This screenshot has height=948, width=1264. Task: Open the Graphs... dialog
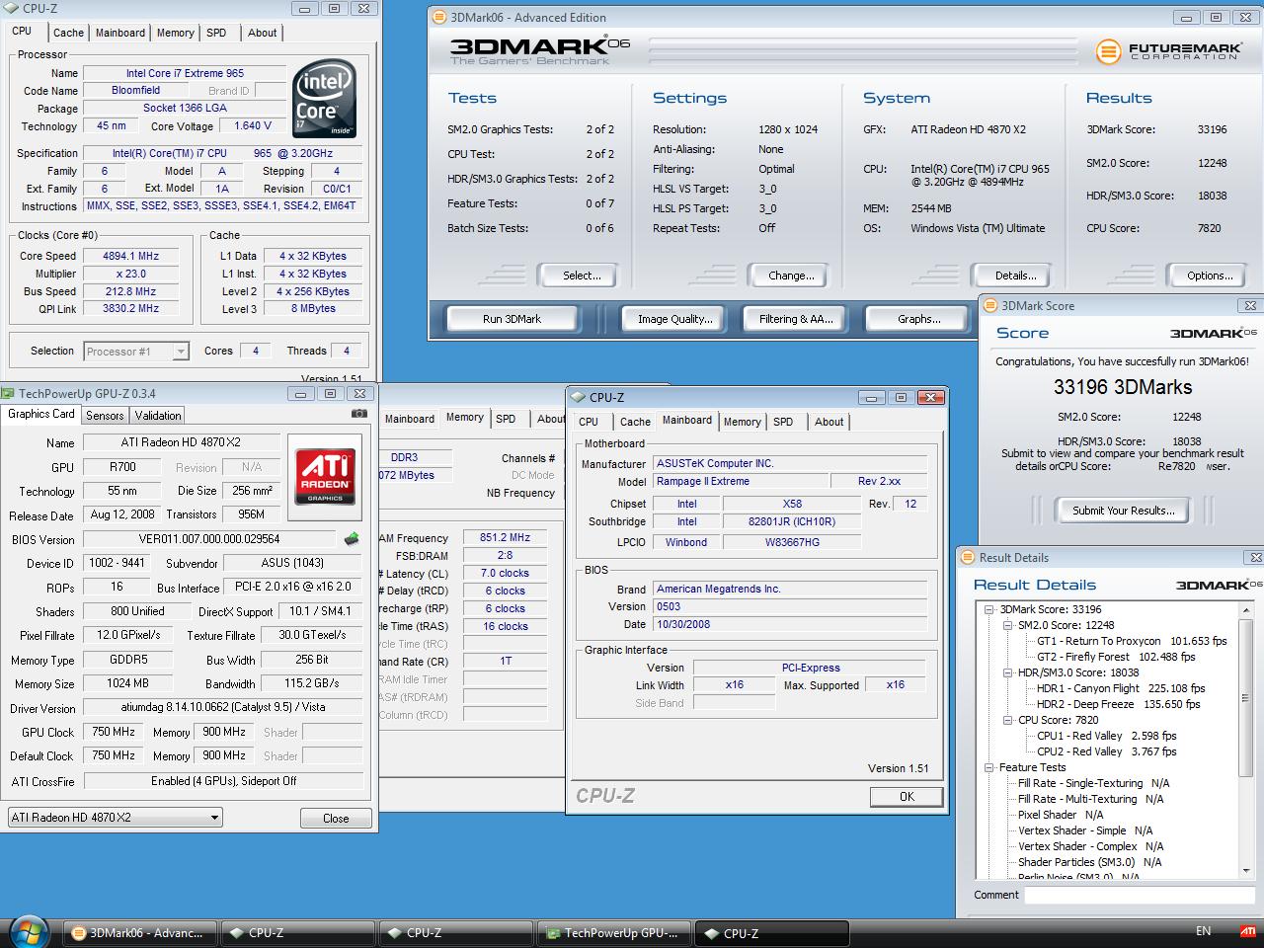(x=918, y=319)
